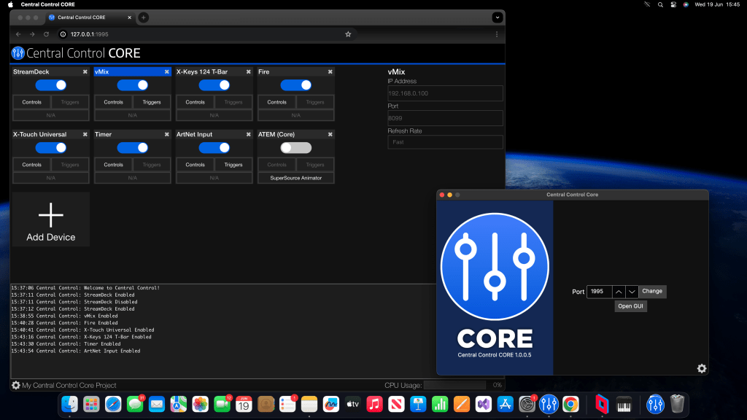747x420 pixels.
Task: Remove the StreamDeck device card
Action: pyautogui.click(x=85, y=72)
